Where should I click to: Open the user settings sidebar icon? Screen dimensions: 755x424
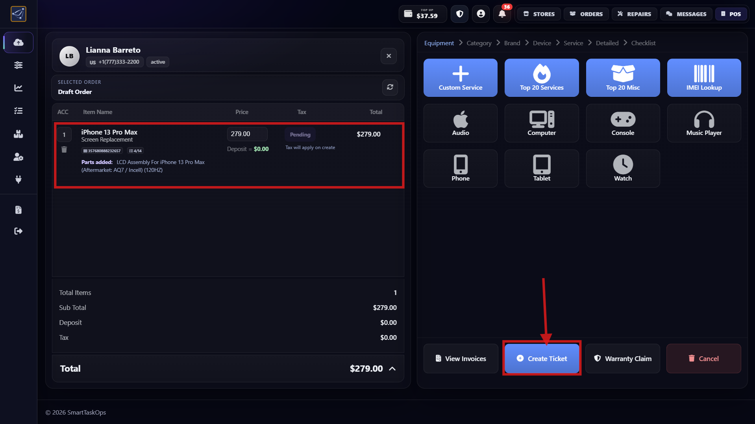click(x=19, y=157)
